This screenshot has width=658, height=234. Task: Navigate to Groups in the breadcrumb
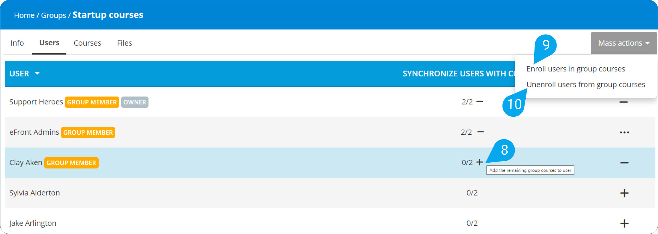click(x=53, y=15)
